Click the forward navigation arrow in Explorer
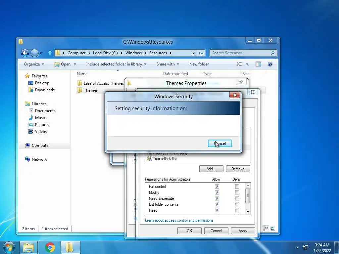 tap(34, 53)
